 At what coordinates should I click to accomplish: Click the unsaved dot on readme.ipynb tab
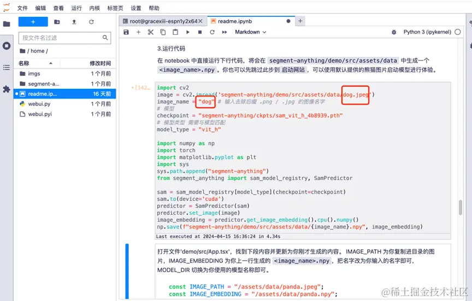point(288,21)
